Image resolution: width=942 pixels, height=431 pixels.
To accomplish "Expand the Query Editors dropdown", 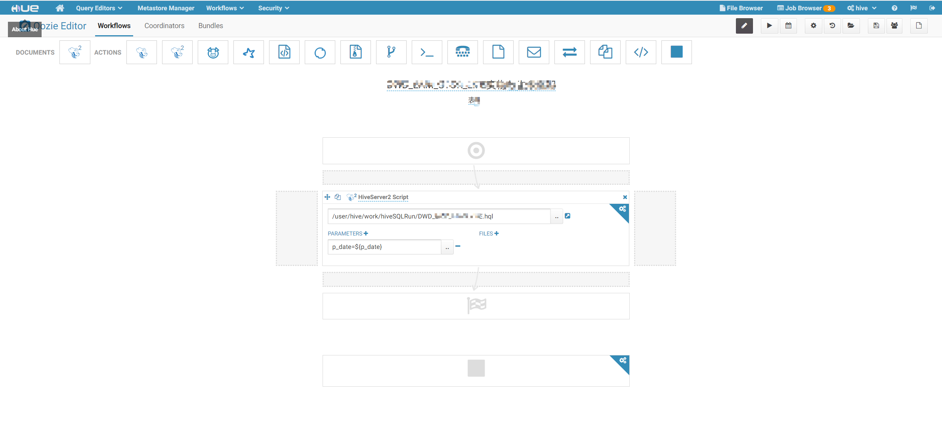I will point(99,8).
